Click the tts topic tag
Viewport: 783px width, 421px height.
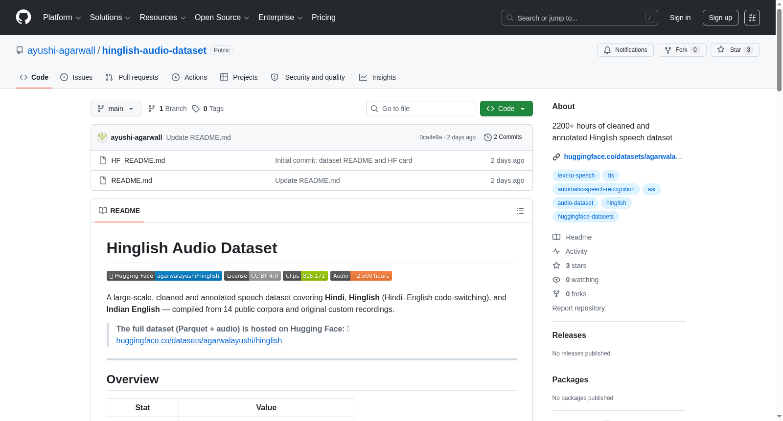click(x=611, y=176)
